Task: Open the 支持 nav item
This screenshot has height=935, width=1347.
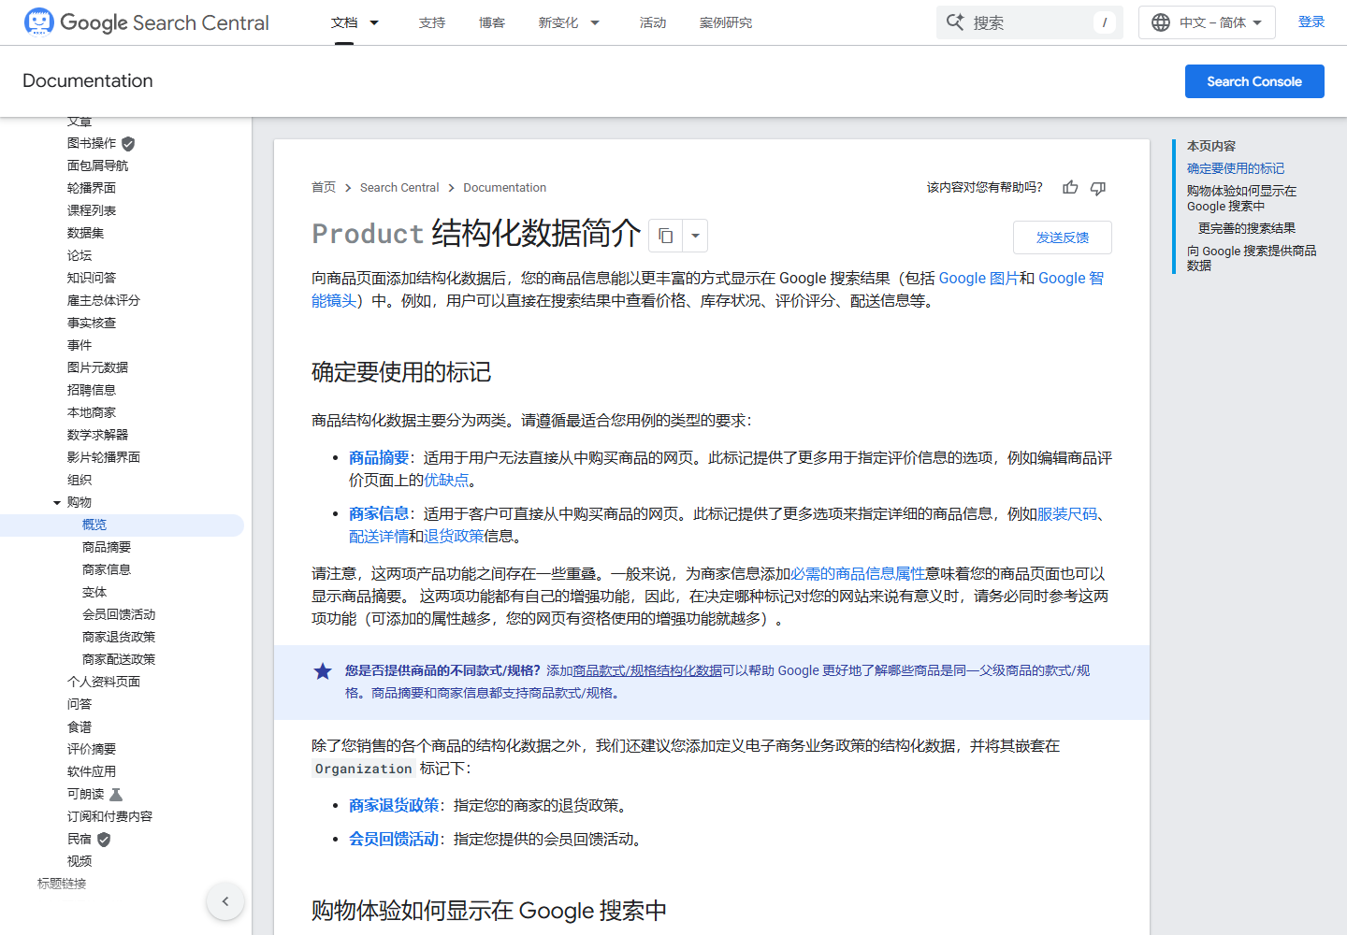Action: coord(432,22)
